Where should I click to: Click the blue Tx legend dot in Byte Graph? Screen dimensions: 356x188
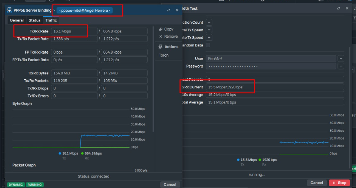60,154
